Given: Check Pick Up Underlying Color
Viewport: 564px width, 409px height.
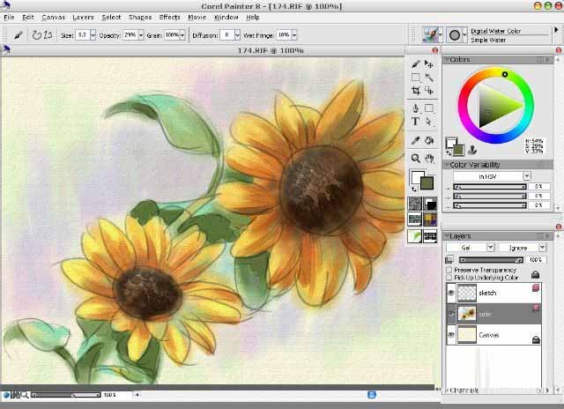Looking at the screenshot, I should pos(449,278).
